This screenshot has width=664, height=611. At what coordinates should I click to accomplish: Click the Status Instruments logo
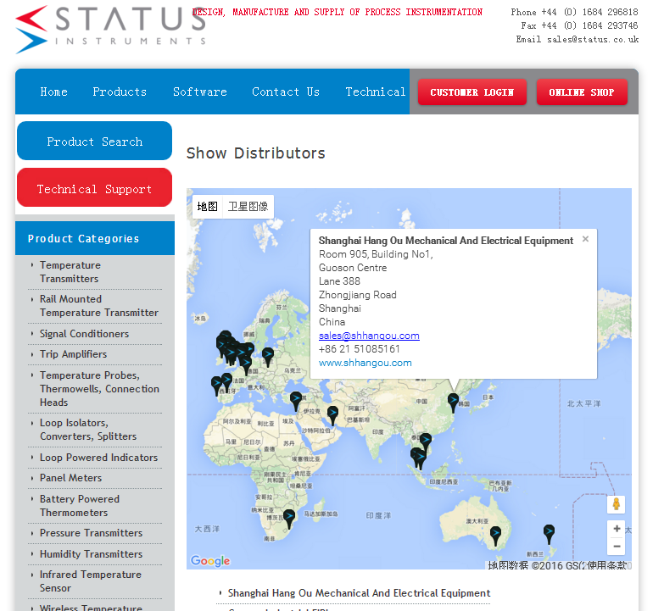coord(110,29)
